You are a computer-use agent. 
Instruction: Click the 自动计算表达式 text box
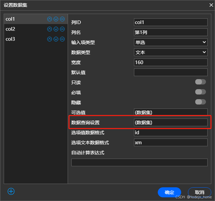click(139, 163)
